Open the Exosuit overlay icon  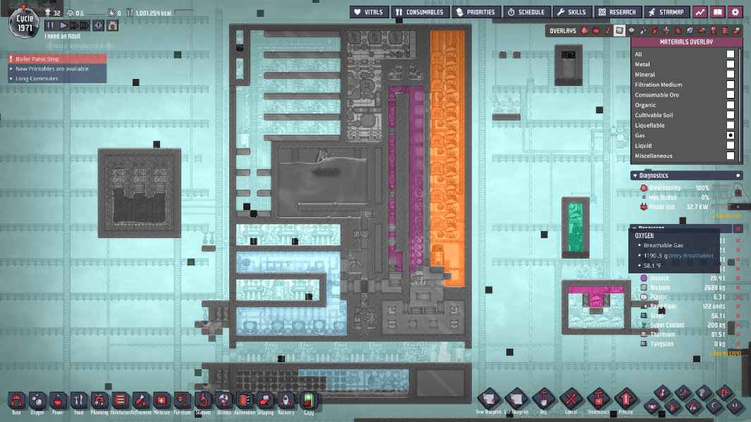pos(714,30)
